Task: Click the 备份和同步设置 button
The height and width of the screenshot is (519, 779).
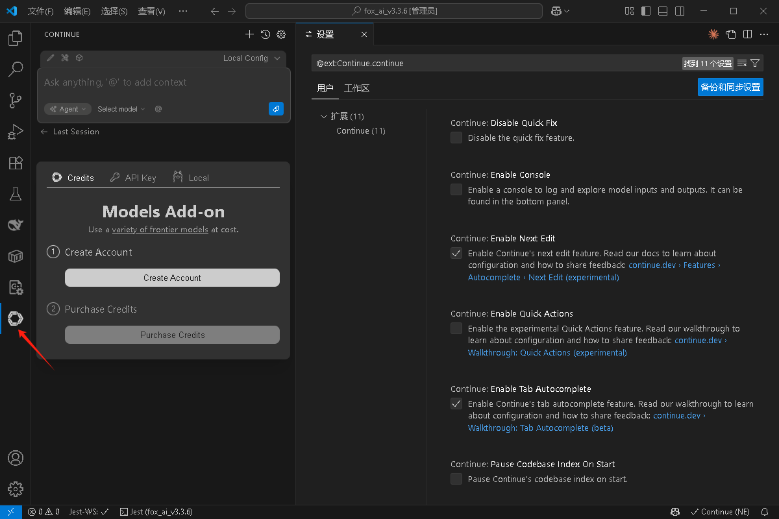Action: pyautogui.click(x=730, y=87)
